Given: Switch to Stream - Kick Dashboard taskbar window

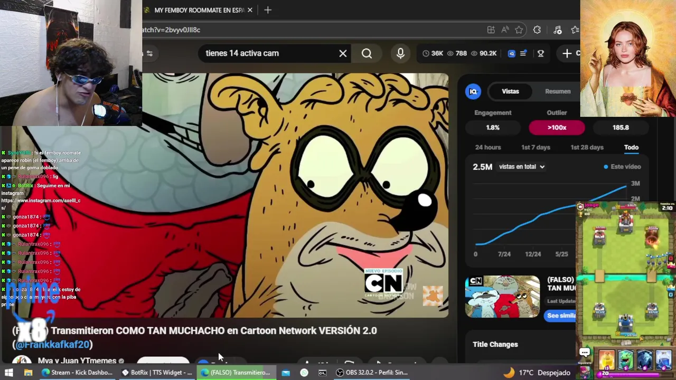Looking at the screenshot, I should (x=77, y=373).
